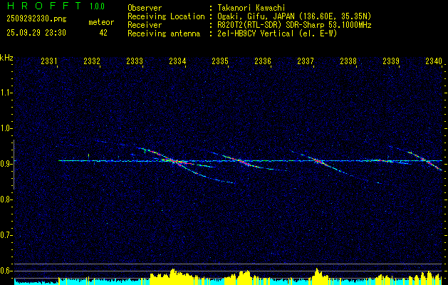Click the date stamp 25.09.29 23:30

click(x=36, y=33)
